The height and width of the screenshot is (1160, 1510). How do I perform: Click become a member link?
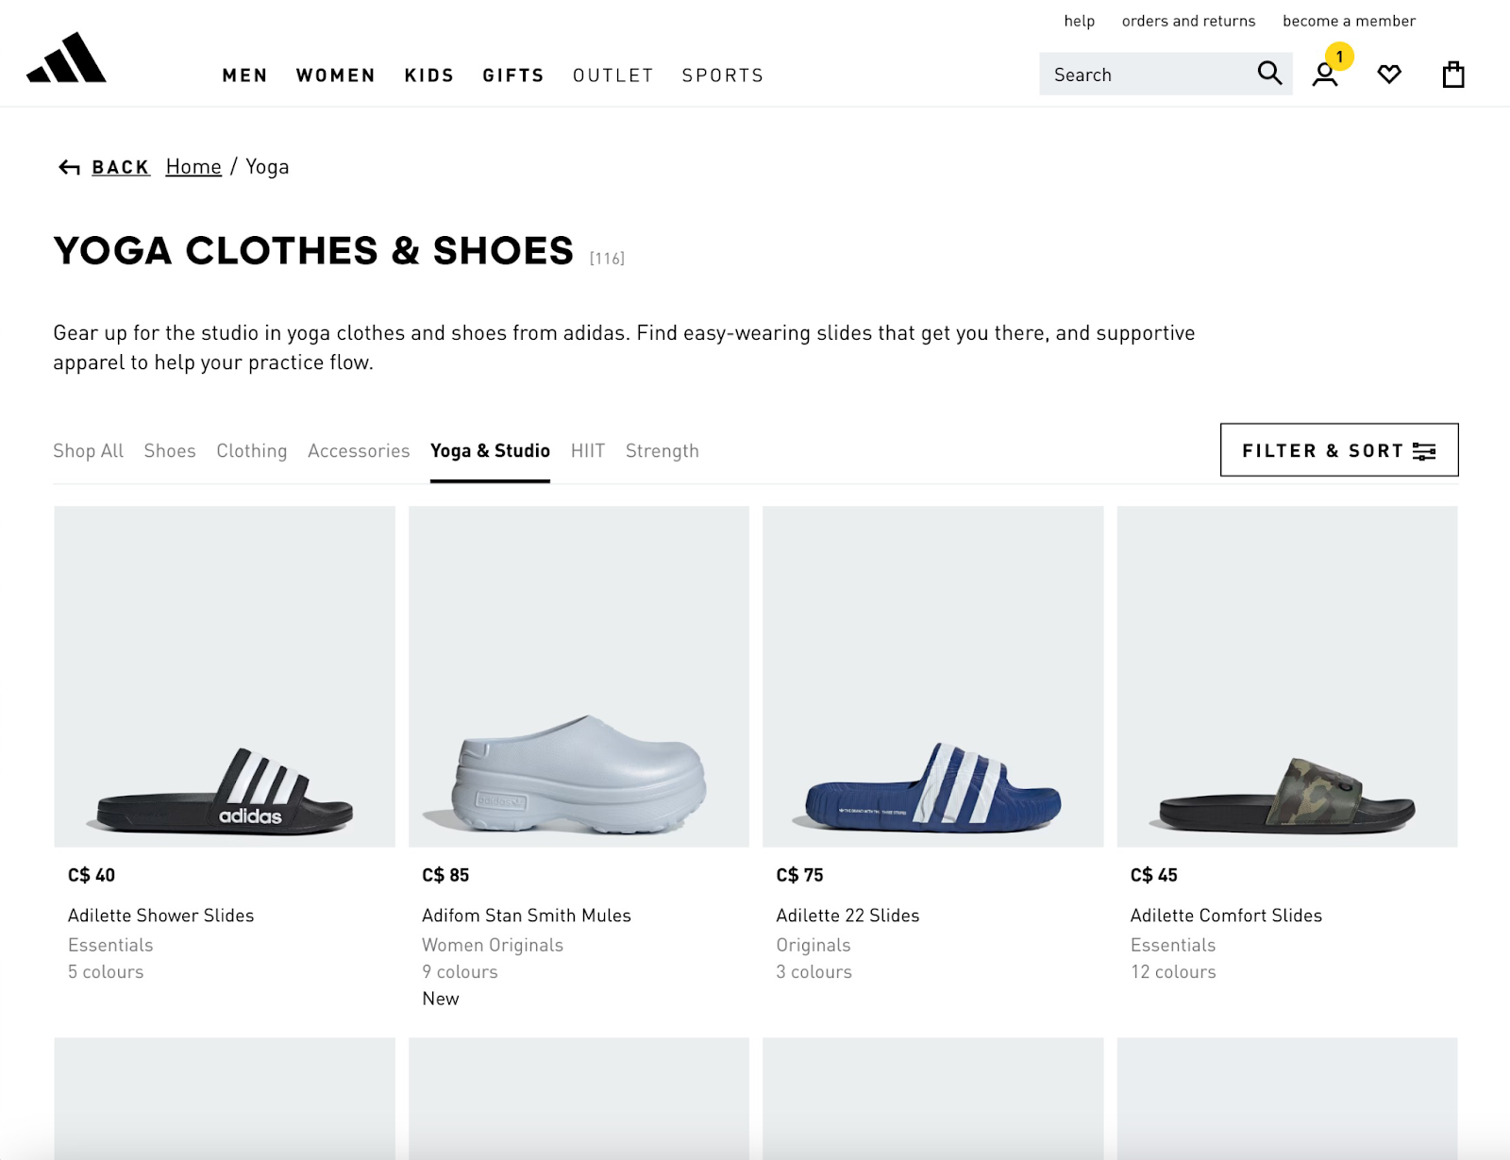[1350, 21]
